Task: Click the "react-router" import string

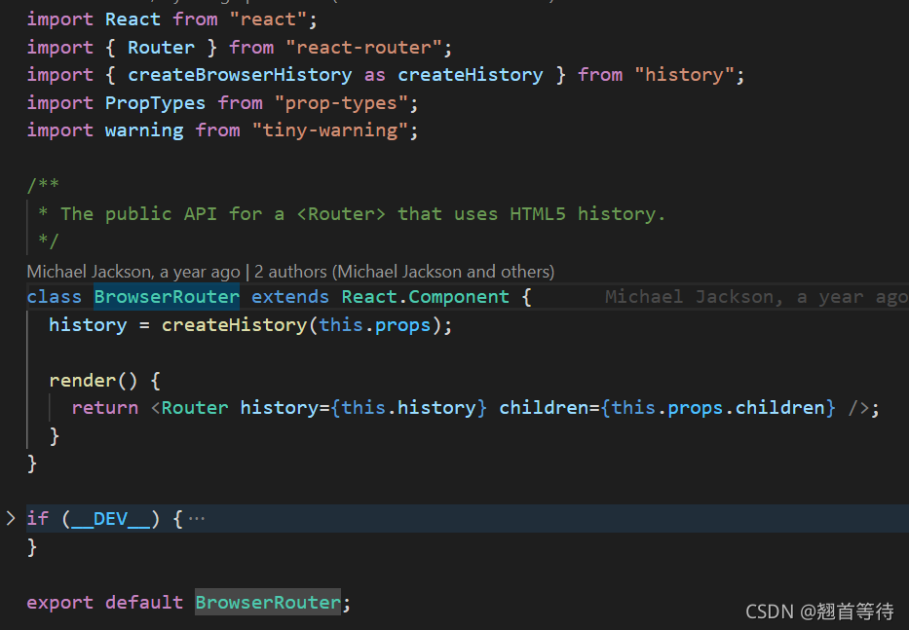Action: coord(363,47)
